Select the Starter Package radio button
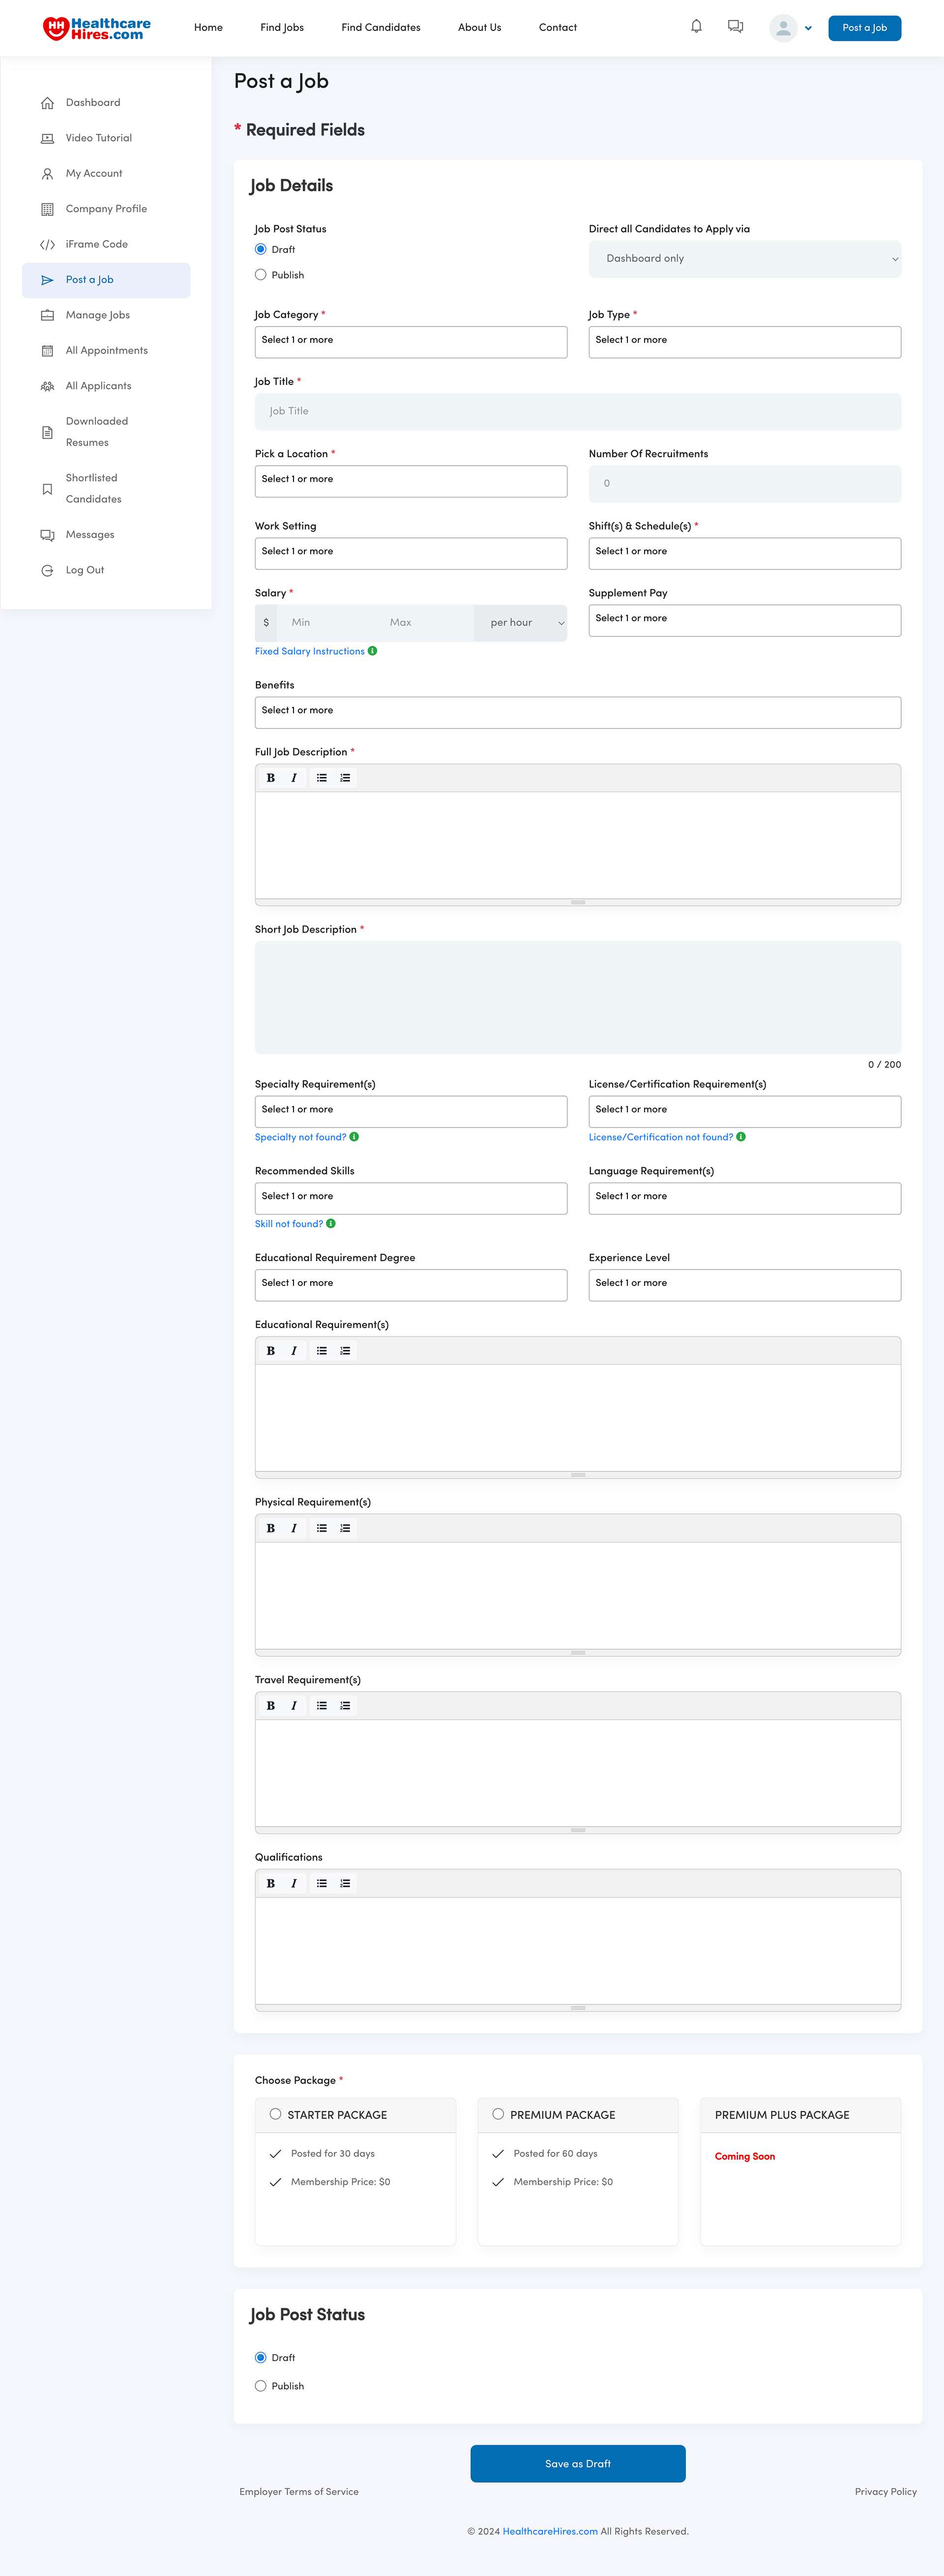The width and height of the screenshot is (944, 2576). point(276,2114)
